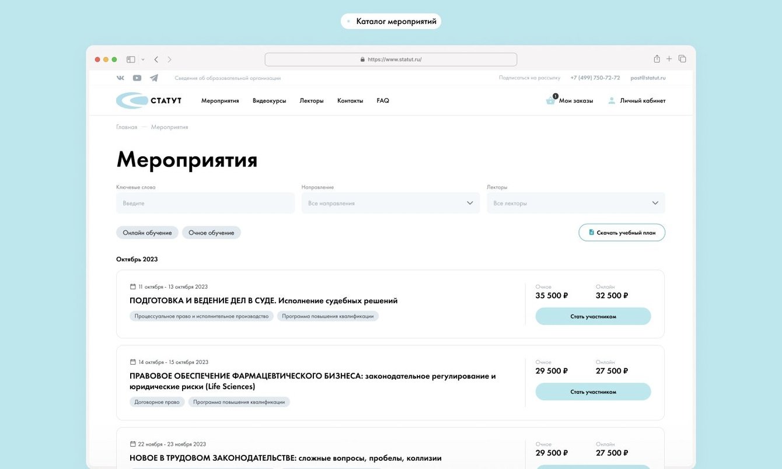Click the 35 500 ₽ Очное price
This screenshot has height=469, width=782.
point(551,296)
